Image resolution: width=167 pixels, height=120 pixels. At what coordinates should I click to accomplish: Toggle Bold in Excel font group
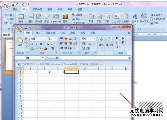32,44
